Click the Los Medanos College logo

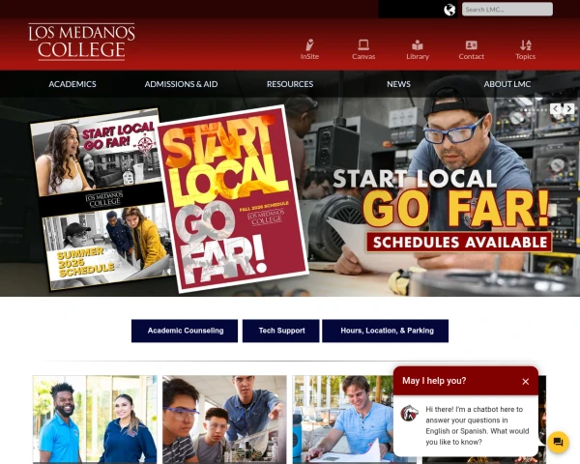82,42
